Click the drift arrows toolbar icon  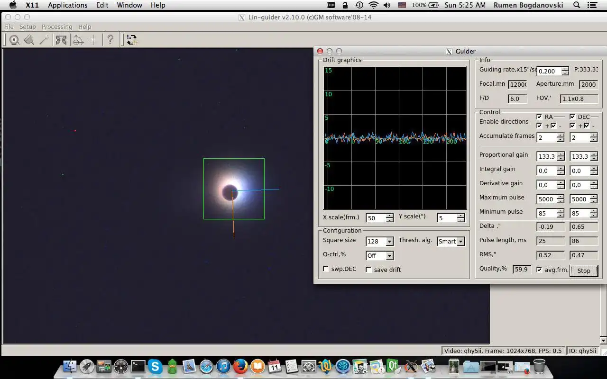tap(132, 40)
